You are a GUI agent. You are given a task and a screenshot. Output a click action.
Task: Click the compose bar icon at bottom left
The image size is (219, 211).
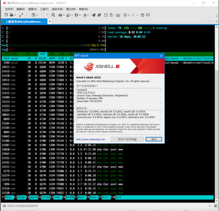4,206
